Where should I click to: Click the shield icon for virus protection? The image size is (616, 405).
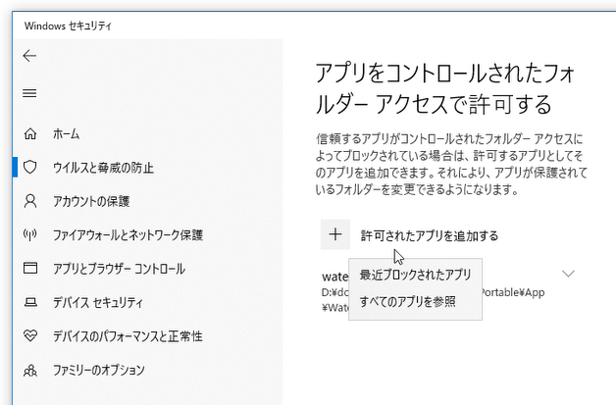click(30, 168)
